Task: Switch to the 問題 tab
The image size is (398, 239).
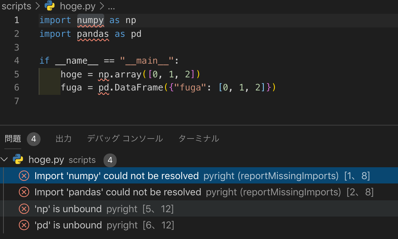Action: [13, 139]
